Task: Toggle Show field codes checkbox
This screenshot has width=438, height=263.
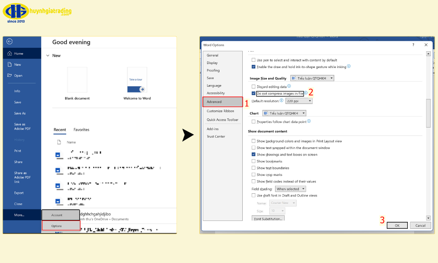Action: click(253, 181)
